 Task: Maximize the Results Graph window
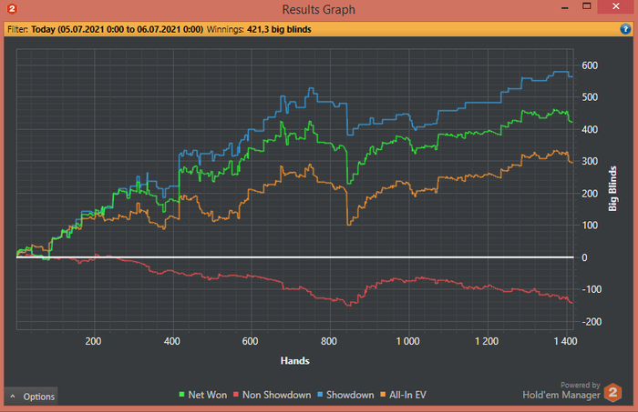(586, 6)
